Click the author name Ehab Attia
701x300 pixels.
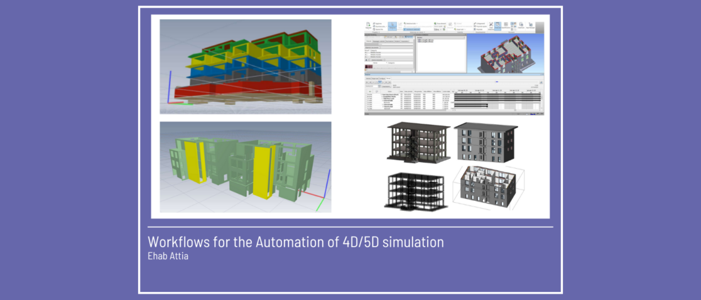pyautogui.click(x=168, y=255)
